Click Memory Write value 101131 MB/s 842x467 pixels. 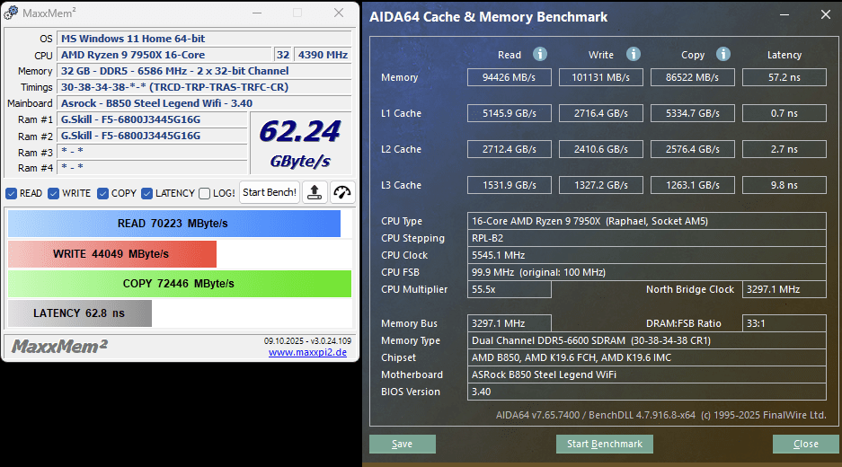coord(601,77)
